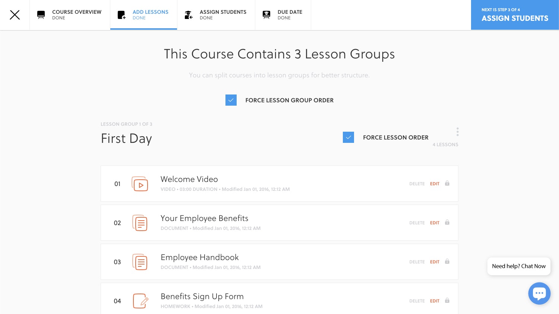The image size is (559, 314).
Task: Open the Course Overview tab
Action: 70,15
